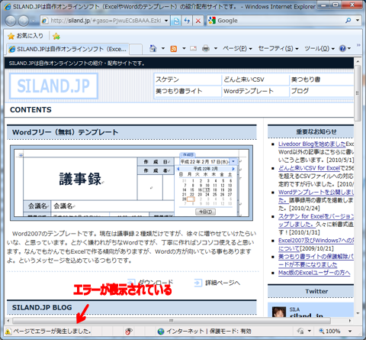
Task: Open the お気に入り favorites star button
Action: pos(25,36)
